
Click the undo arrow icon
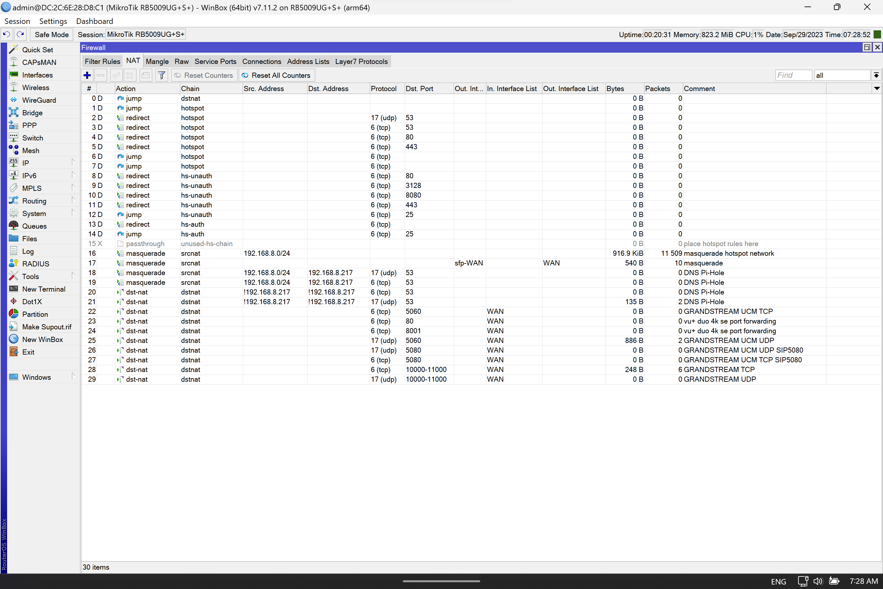tap(6, 34)
